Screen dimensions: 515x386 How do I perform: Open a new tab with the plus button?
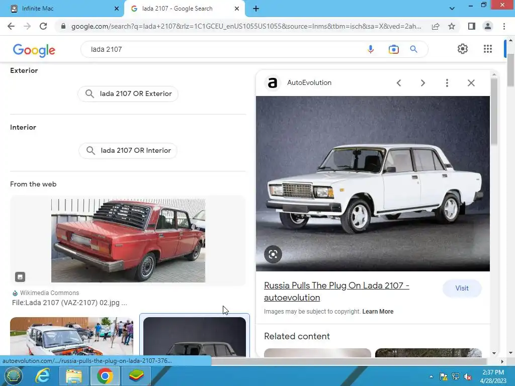click(256, 9)
